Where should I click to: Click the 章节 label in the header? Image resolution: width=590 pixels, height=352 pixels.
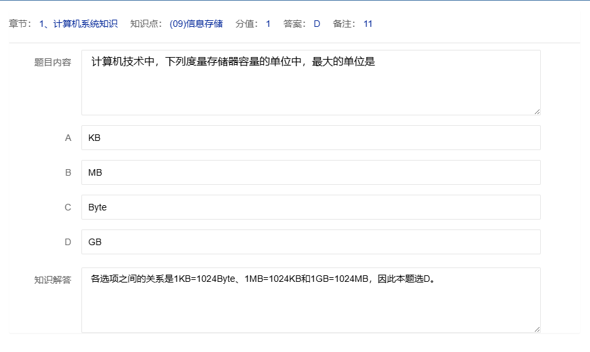pyautogui.click(x=20, y=24)
